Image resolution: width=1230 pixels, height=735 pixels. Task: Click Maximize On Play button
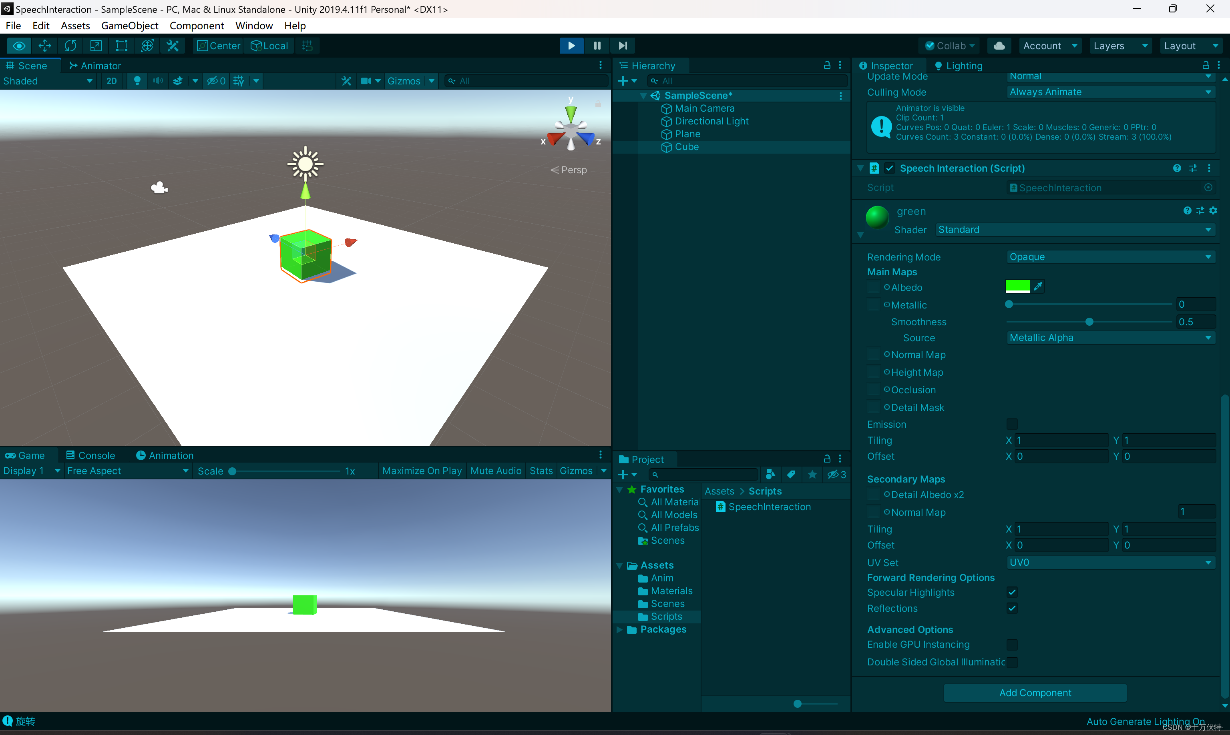422,471
